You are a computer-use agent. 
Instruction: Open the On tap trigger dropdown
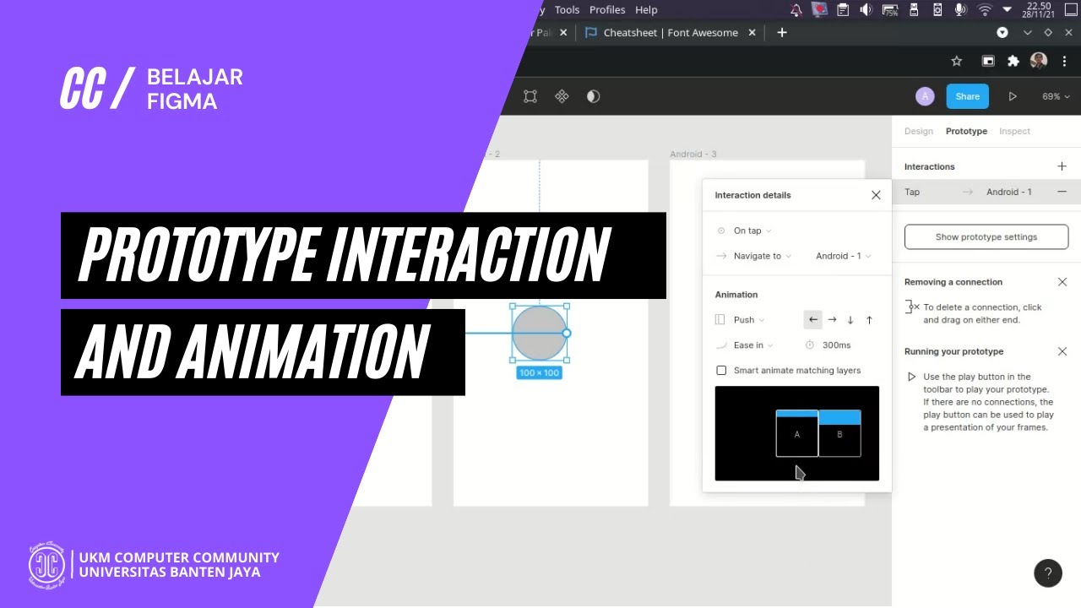pyautogui.click(x=752, y=231)
